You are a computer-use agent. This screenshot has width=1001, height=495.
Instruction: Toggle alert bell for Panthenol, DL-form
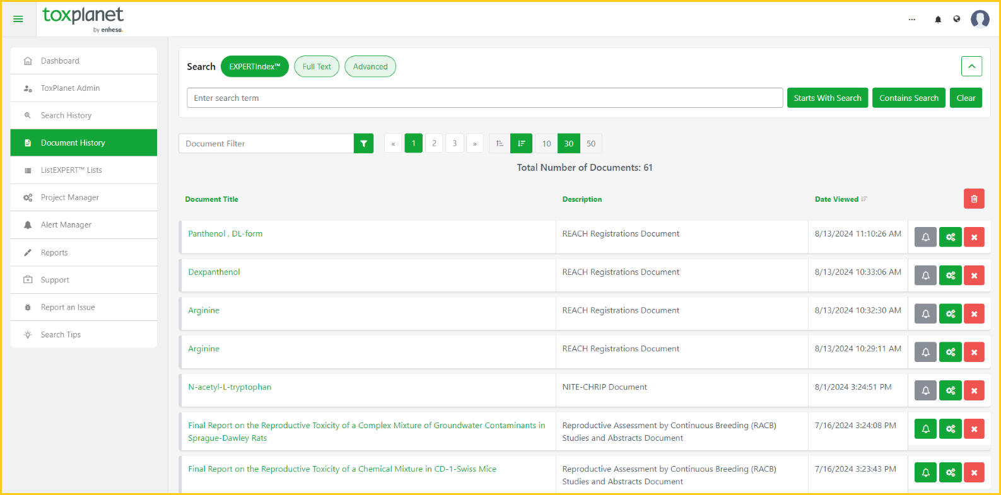pyautogui.click(x=925, y=237)
